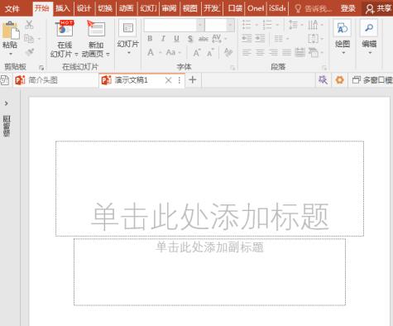The width and height of the screenshot is (393, 326).
Task: Open the 文件 File menu
Action: click(x=12, y=8)
